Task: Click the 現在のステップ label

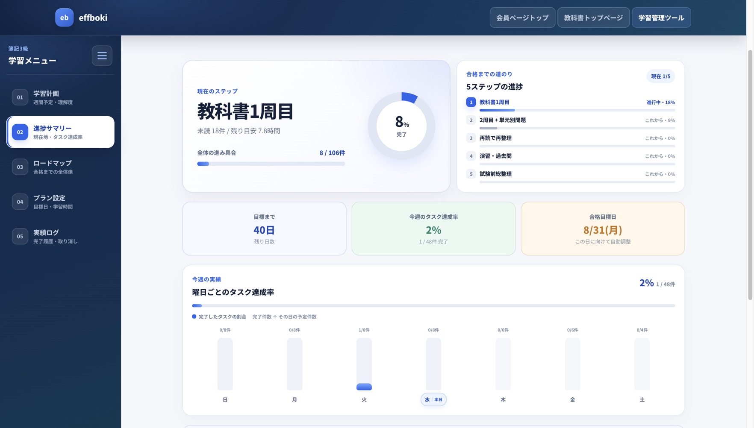Action: click(x=217, y=91)
